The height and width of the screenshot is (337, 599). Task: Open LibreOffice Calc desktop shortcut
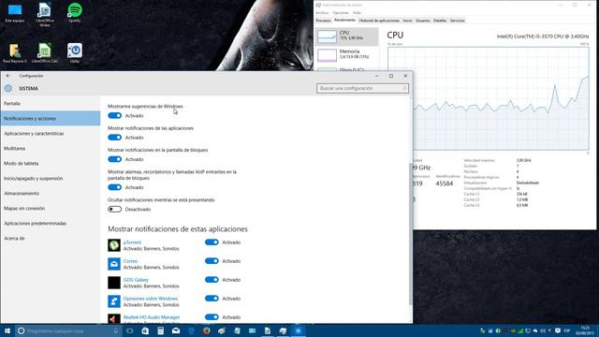(x=45, y=53)
